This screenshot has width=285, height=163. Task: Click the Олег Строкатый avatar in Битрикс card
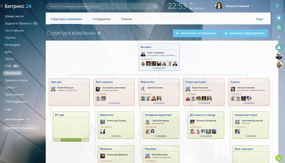143,54
